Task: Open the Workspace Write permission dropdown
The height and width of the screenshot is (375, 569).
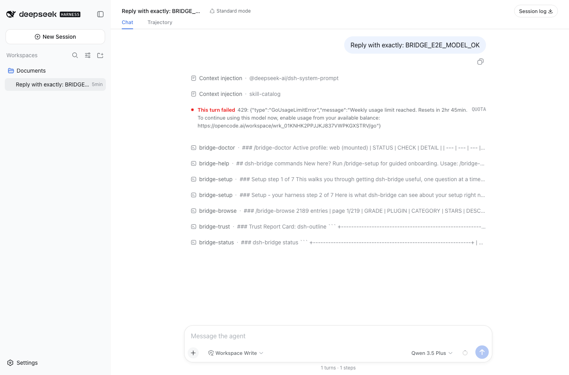Action: (236, 353)
